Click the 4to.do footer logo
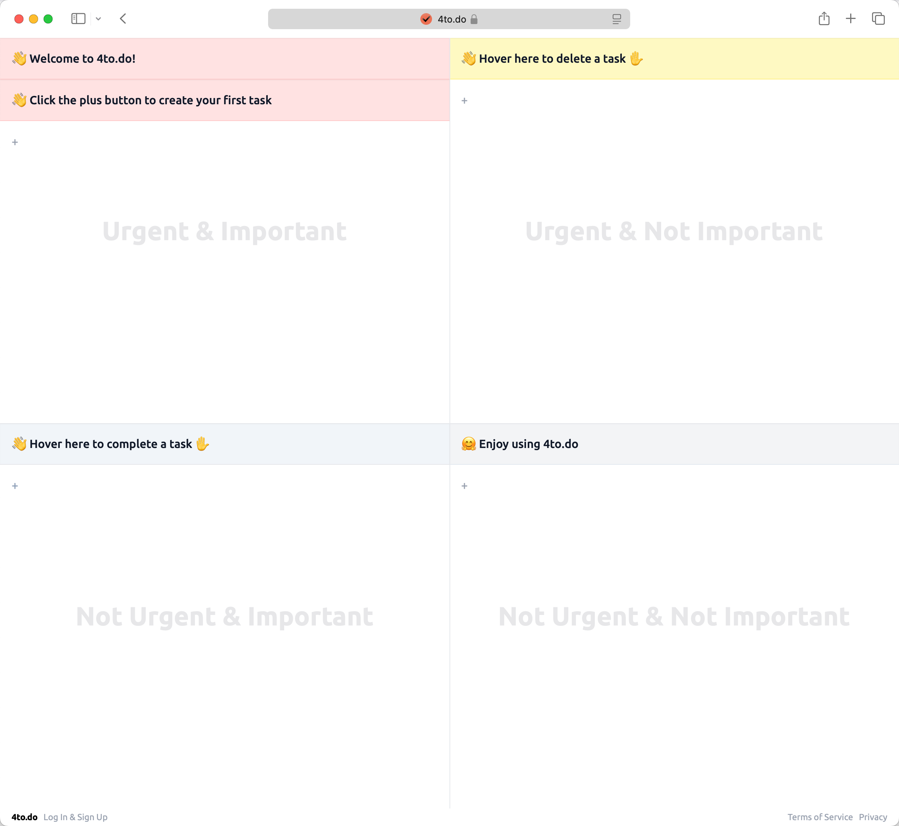This screenshot has width=899, height=826. pyautogui.click(x=24, y=817)
